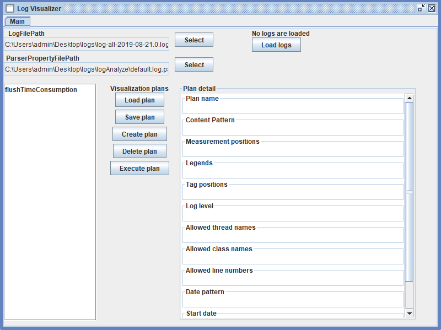
Task: Focus the Content Pattern field
Action: [293, 129]
